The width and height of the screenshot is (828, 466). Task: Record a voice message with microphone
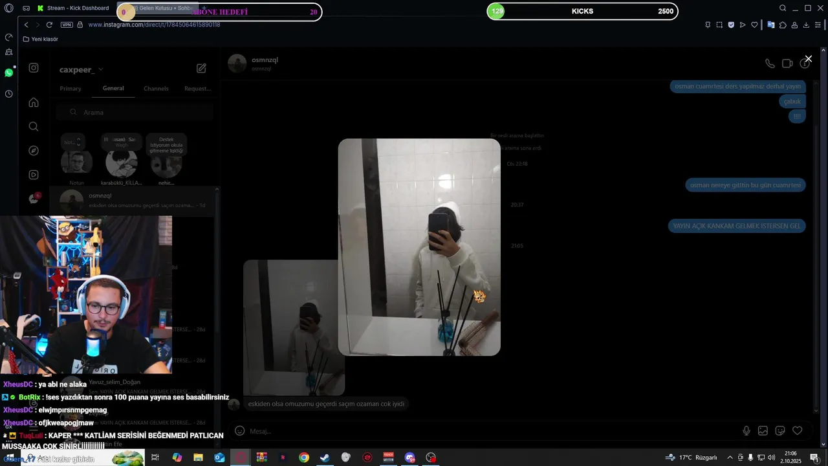746,431
